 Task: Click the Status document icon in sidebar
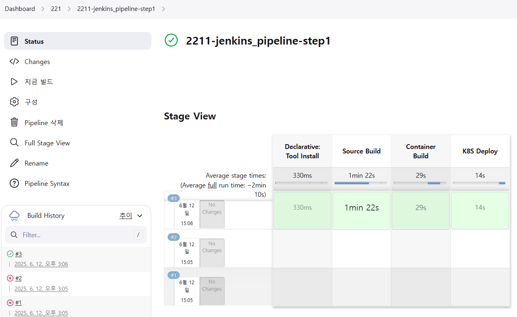click(14, 41)
